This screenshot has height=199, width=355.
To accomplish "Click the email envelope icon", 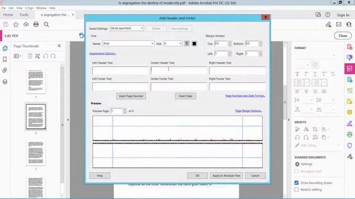I will tap(339, 24).
